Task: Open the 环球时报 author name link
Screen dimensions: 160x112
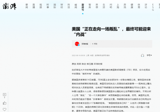Action: 85,44
